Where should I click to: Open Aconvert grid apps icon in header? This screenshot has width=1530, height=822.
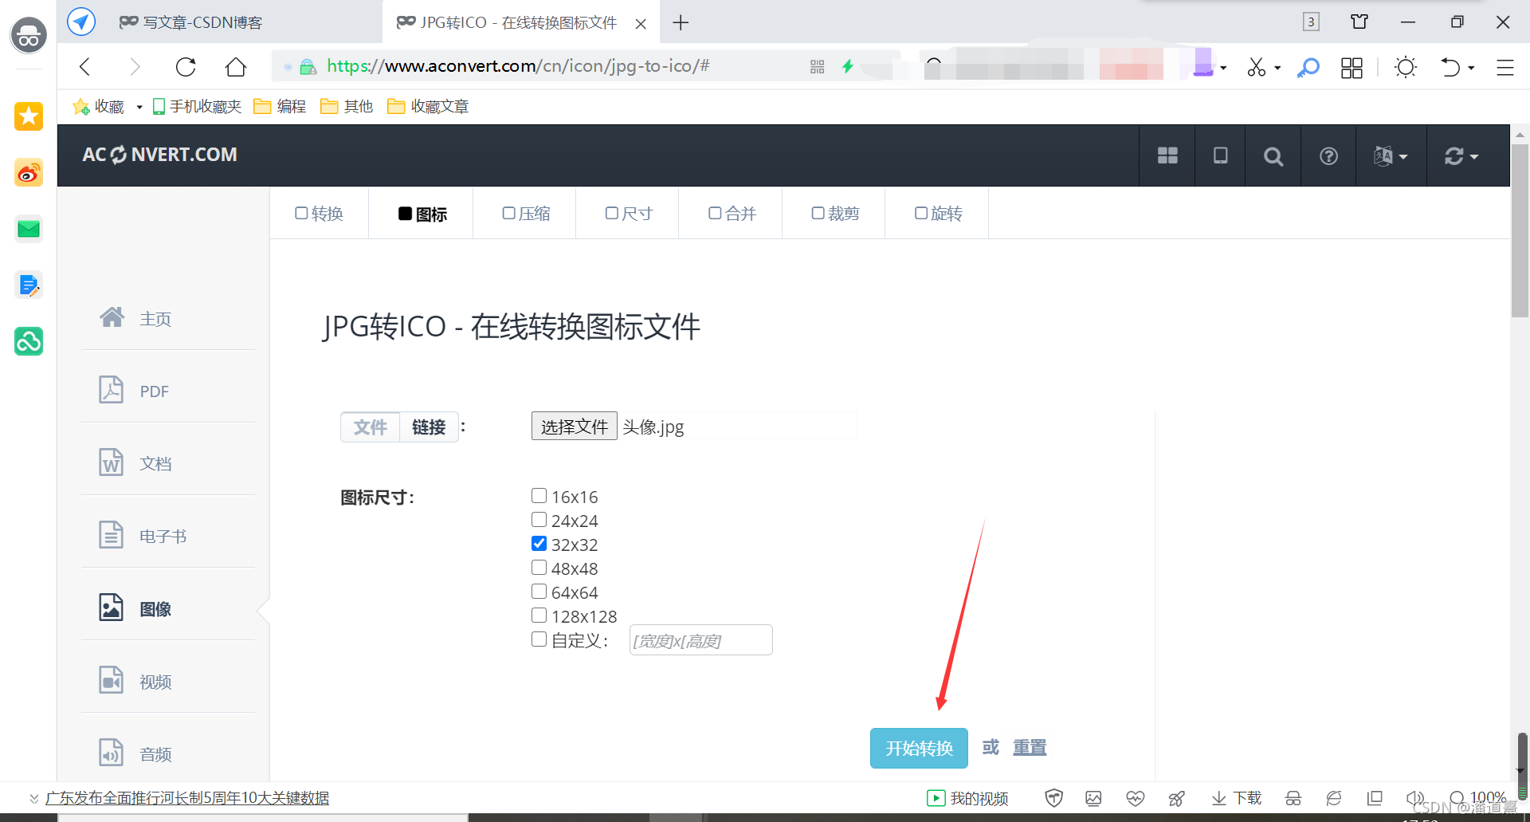[x=1167, y=155]
